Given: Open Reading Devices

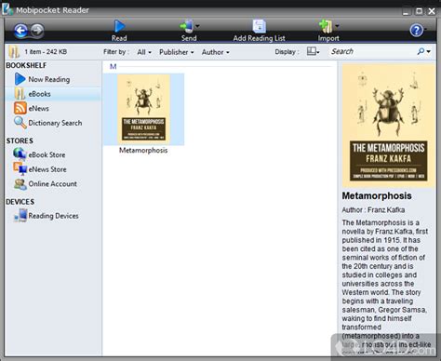Looking at the screenshot, I should [x=53, y=216].
